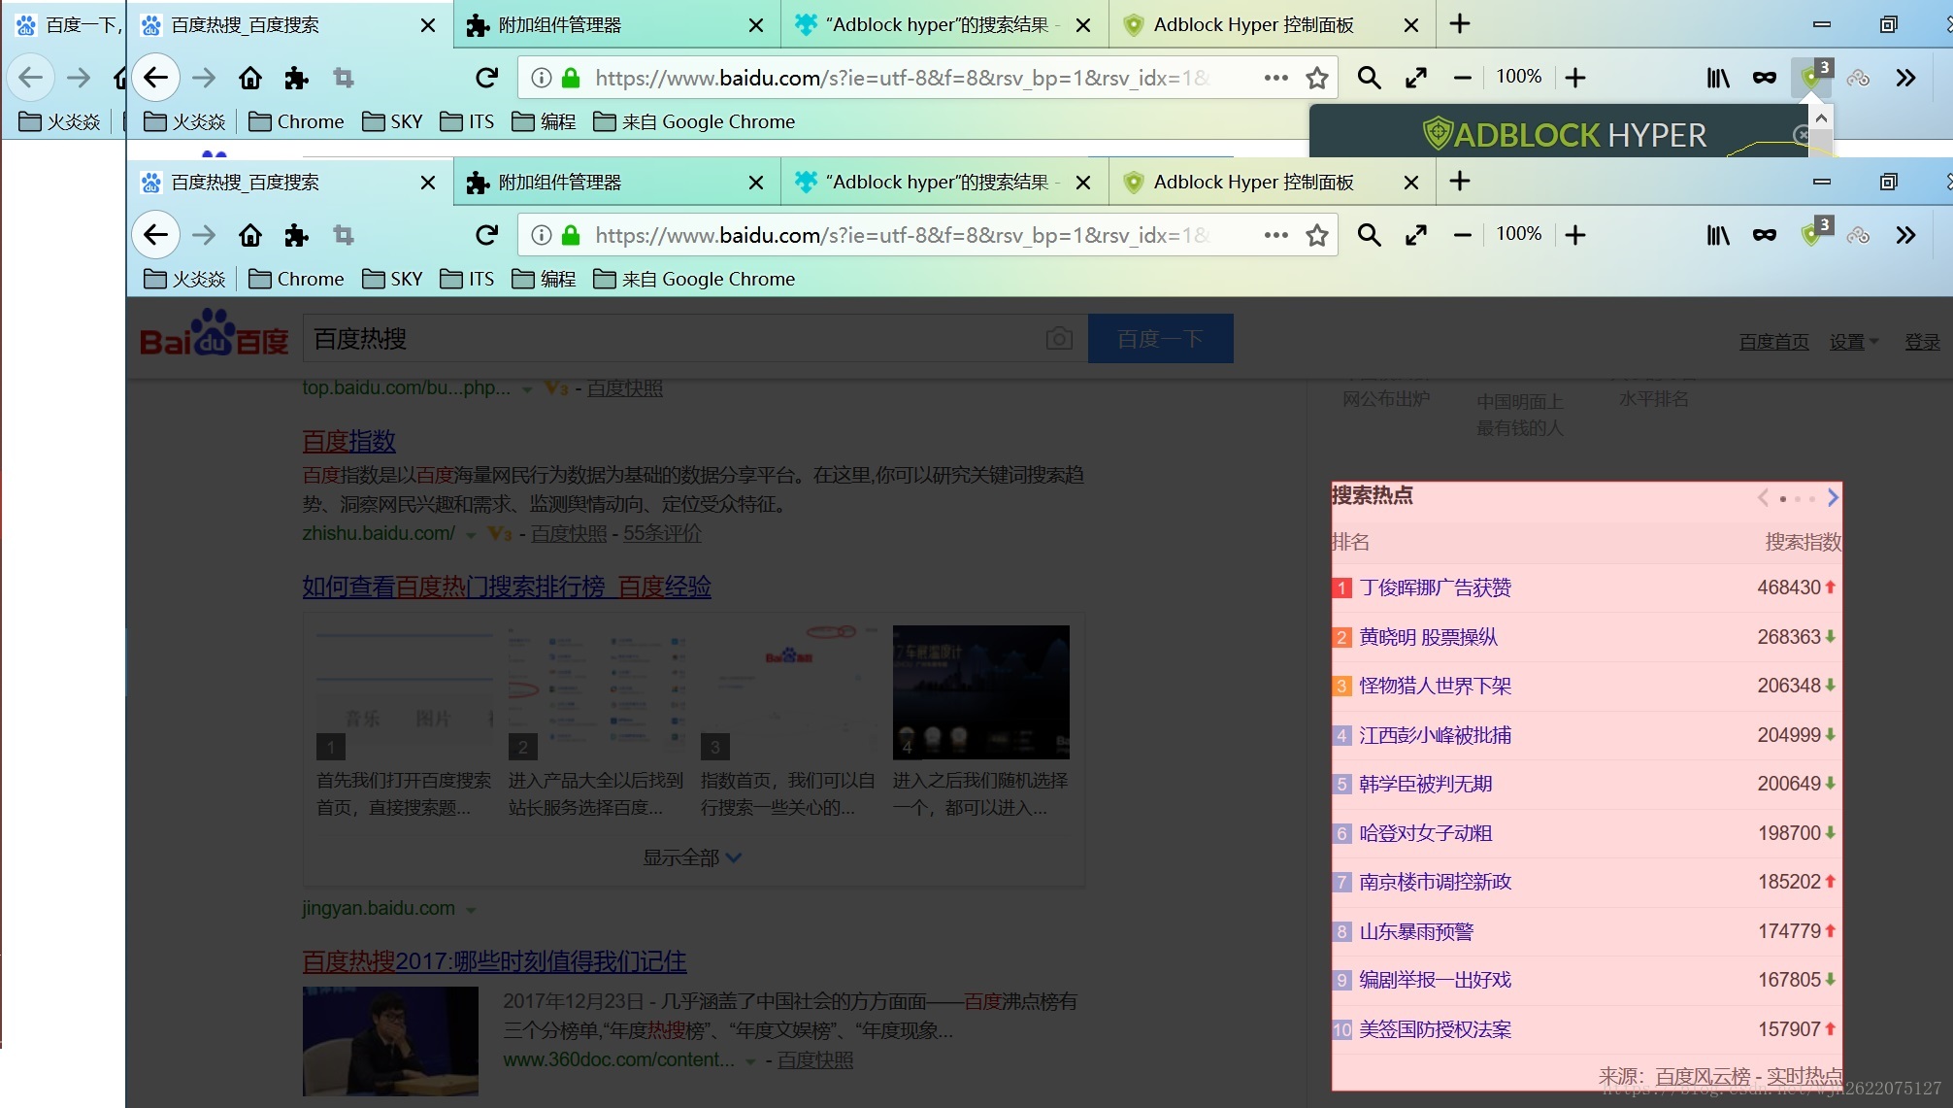Reload page in upper background window
1953x1108 pixels.
click(x=487, y=78)
